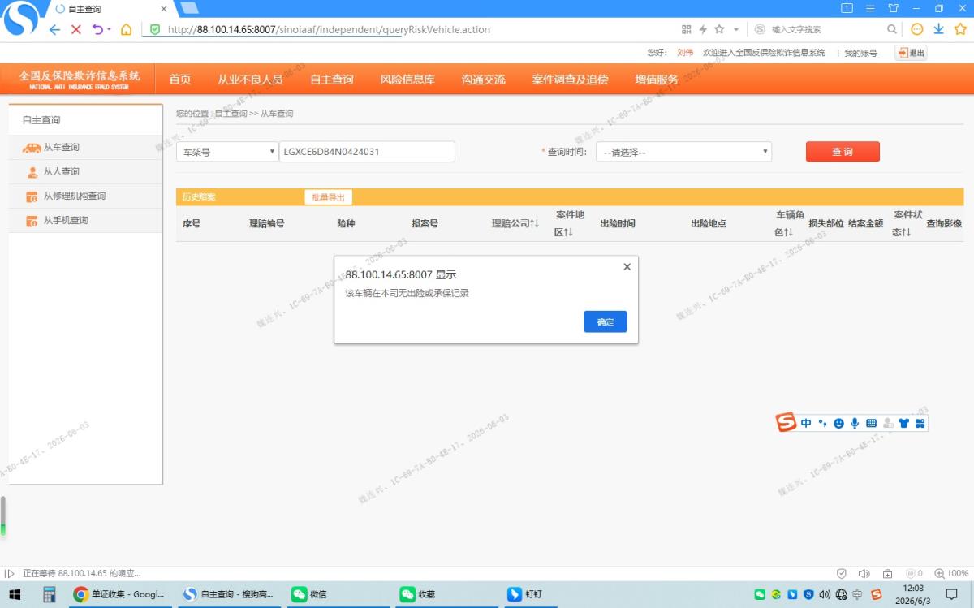Click the lightning speed-mode icon
The image size is (974, 608).
point(703,29)
